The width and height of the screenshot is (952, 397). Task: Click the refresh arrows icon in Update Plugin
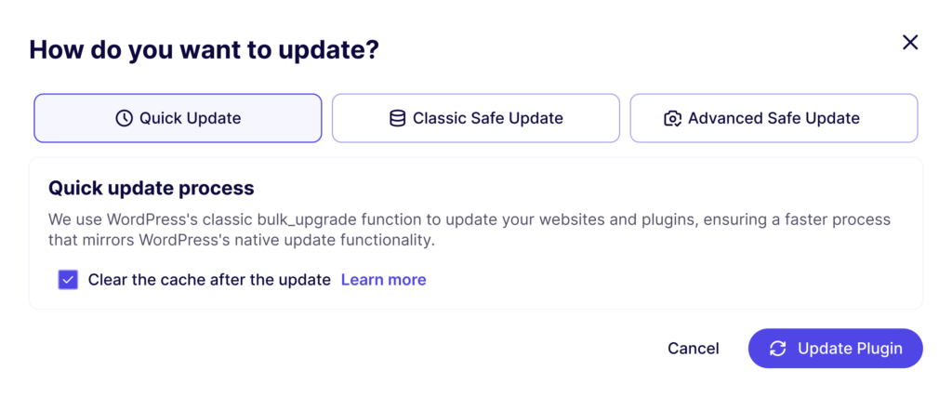pyautogui.click(x=778, y=349)
